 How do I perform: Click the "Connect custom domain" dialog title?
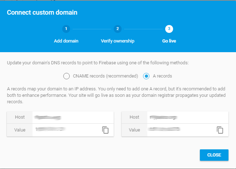[42, 13]
